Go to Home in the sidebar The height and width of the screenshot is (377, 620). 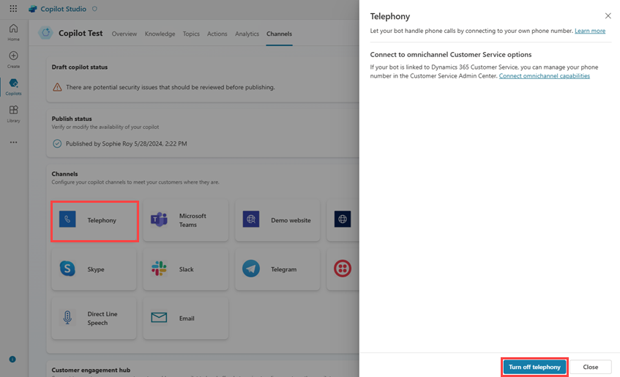click(x=13, y=32)
